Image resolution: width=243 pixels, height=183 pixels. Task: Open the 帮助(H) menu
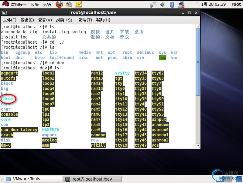click(x=103, y=20)
